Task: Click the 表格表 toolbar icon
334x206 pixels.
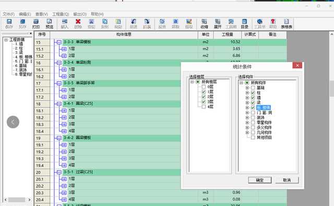Action: [287, 23]
